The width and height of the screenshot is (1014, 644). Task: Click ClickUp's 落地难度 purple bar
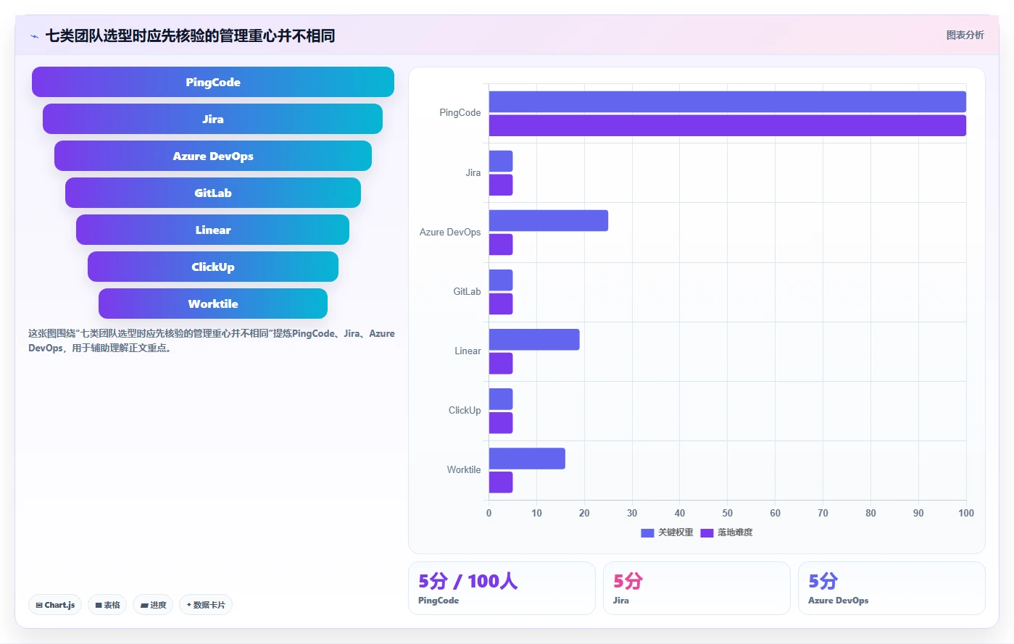pyautogui.click(x=501, y=423)
